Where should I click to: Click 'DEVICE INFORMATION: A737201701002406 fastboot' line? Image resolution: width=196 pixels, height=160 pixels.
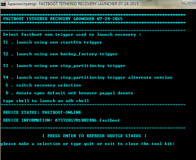62,120
